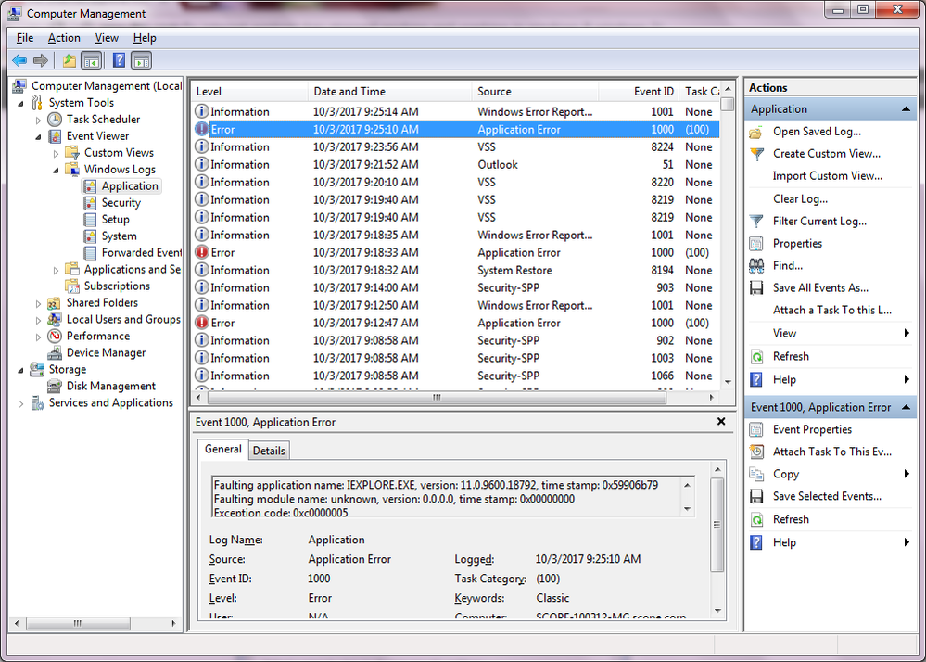Click Import Custom View action

[827, 176]
